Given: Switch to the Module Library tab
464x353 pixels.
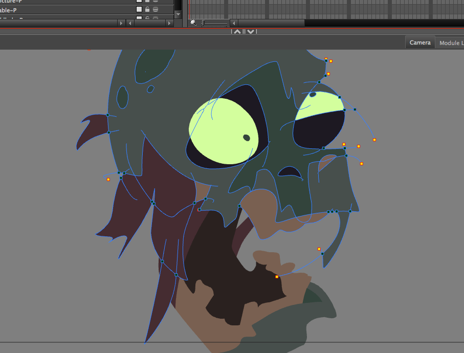Looking at the screenshot, I should pos(450,43).
